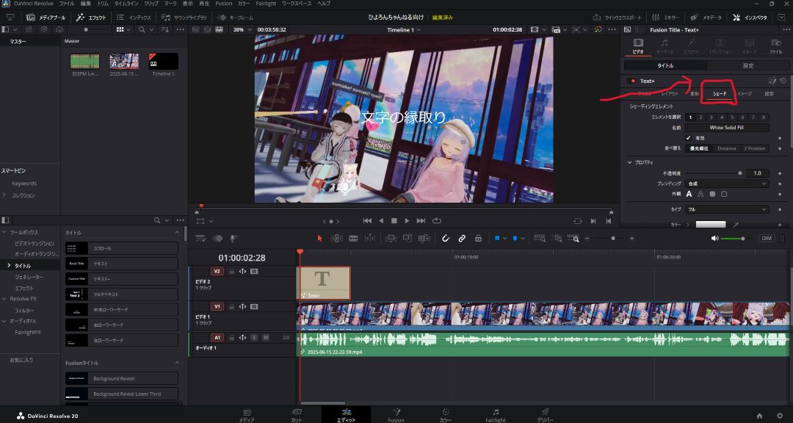793x423 pixels.
Task: Uncheck the 有効 checkbox
Action: click(x=688, y=137)
